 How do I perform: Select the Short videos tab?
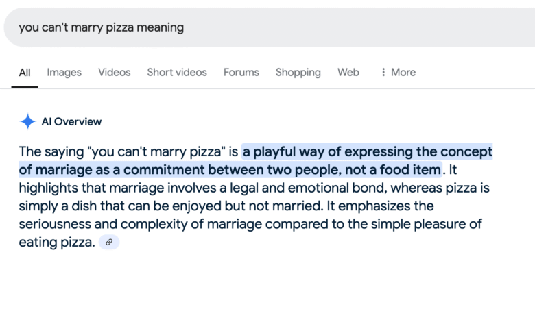point(177,72)
